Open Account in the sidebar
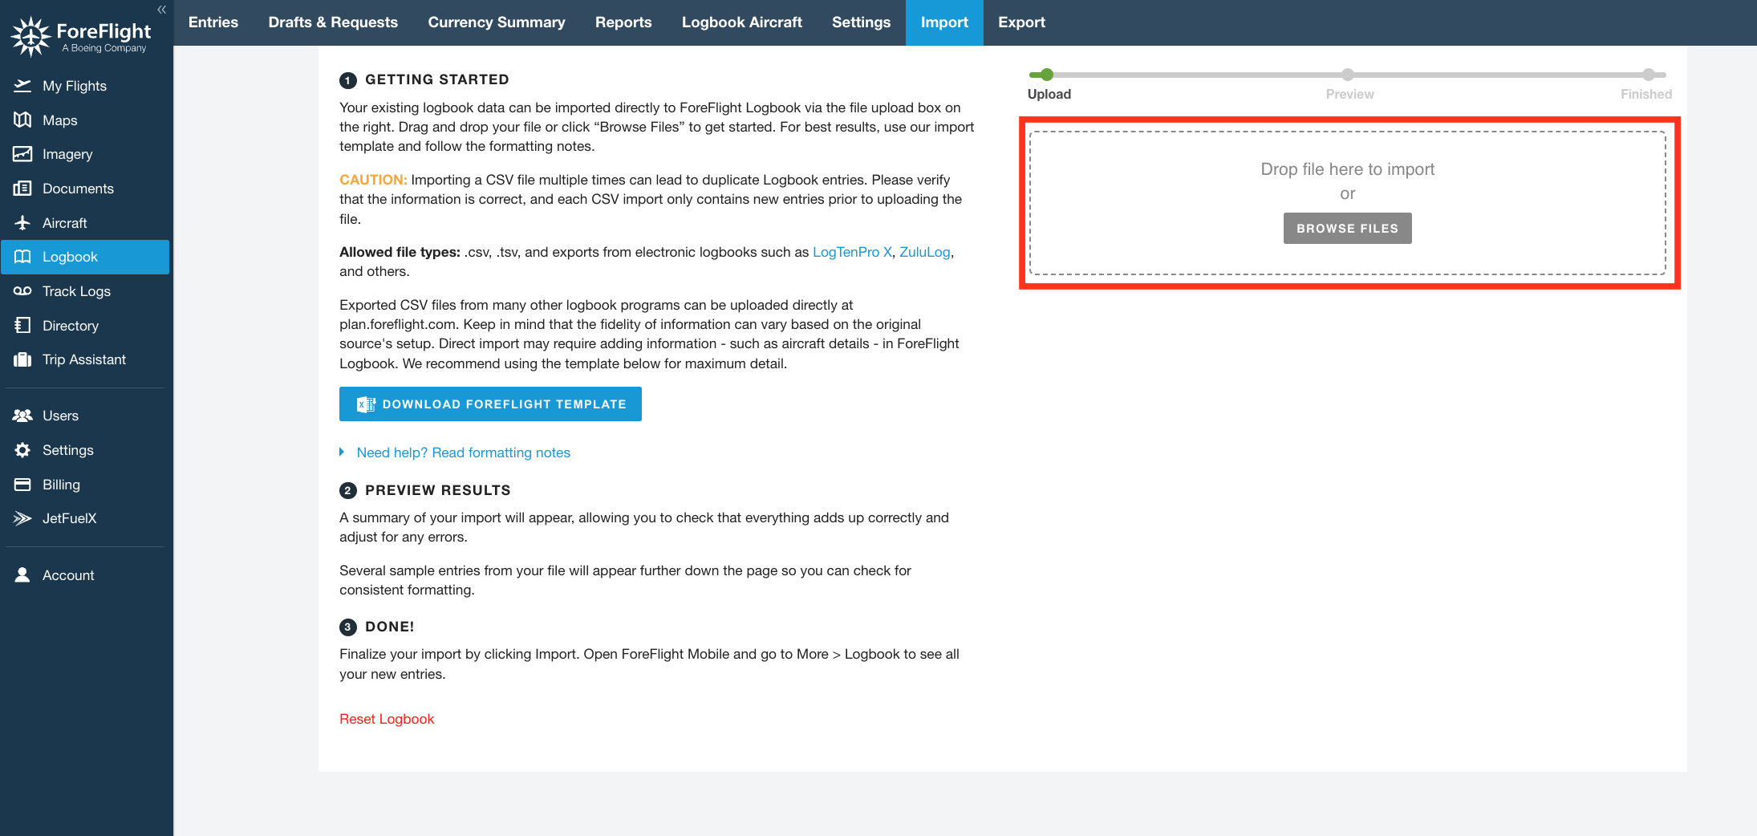Screen dimensions: 1757x836 click(85, 575)
